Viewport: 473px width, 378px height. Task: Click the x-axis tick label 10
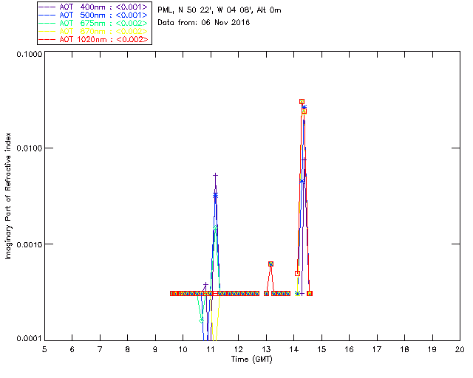coord(183,349)
